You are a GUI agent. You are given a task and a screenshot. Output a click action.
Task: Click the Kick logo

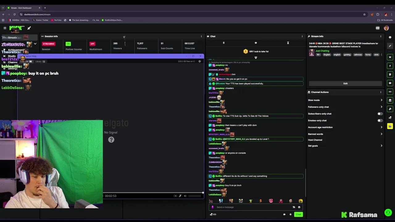pyautogui.click(x=17, y=28)
